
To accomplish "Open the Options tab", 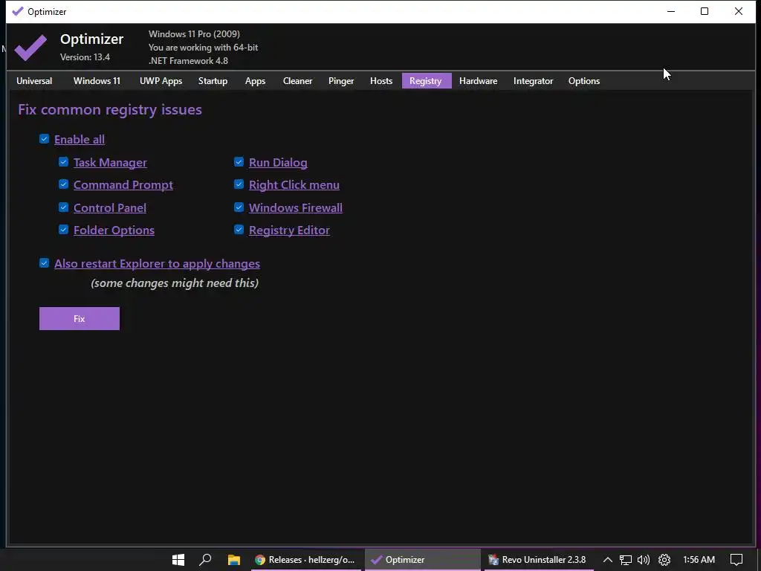I will coord(584,81).
